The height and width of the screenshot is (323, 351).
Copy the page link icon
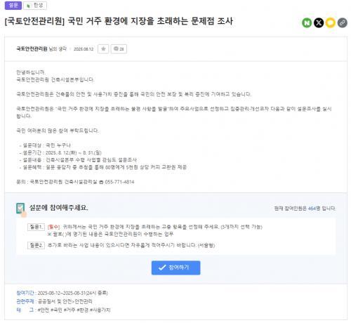(342, 22)
